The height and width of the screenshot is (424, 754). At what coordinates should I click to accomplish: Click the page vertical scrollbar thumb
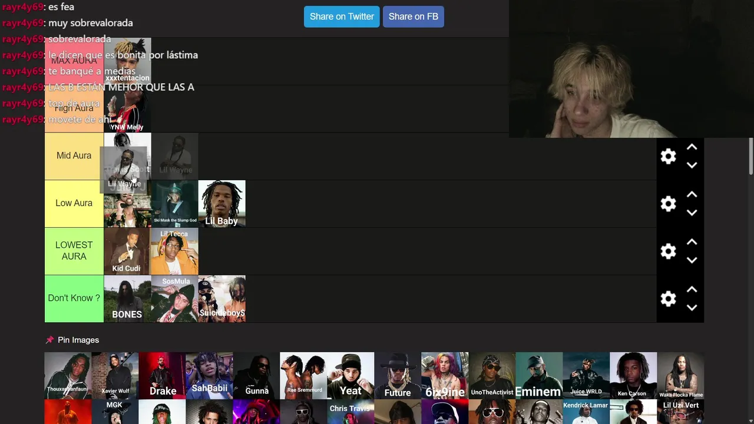point(750,156)
